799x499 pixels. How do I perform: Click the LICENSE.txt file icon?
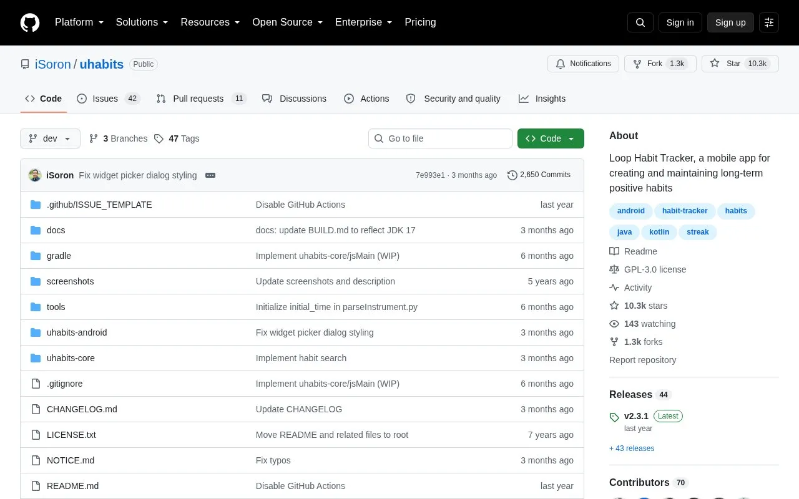tap(36, 435)
